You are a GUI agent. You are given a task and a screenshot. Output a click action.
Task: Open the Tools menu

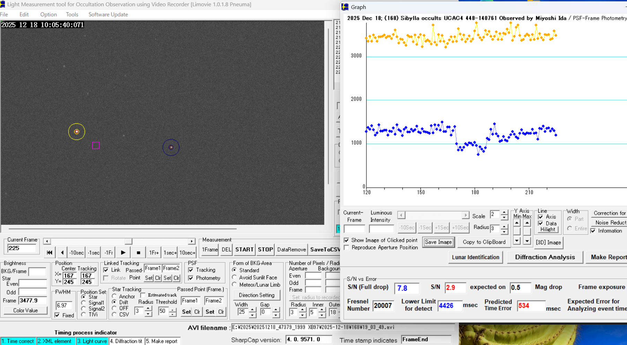click(x=72, y=15)
